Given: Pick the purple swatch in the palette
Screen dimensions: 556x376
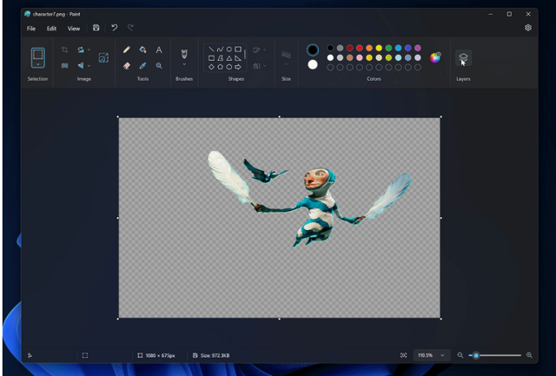Looking at the screenshot, I should (418, 48).
